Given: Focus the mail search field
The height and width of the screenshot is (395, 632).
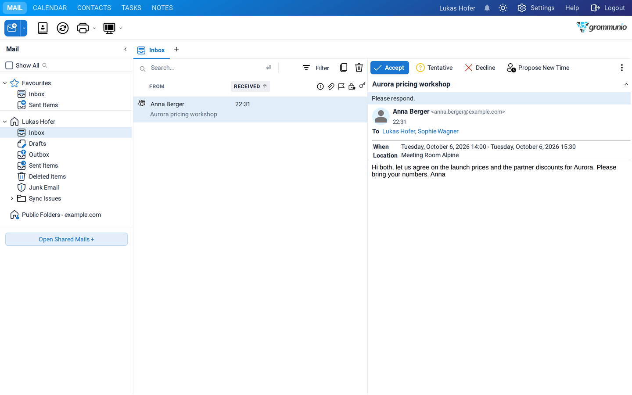Looking at the screenshot, I should (x=206, y=68).
